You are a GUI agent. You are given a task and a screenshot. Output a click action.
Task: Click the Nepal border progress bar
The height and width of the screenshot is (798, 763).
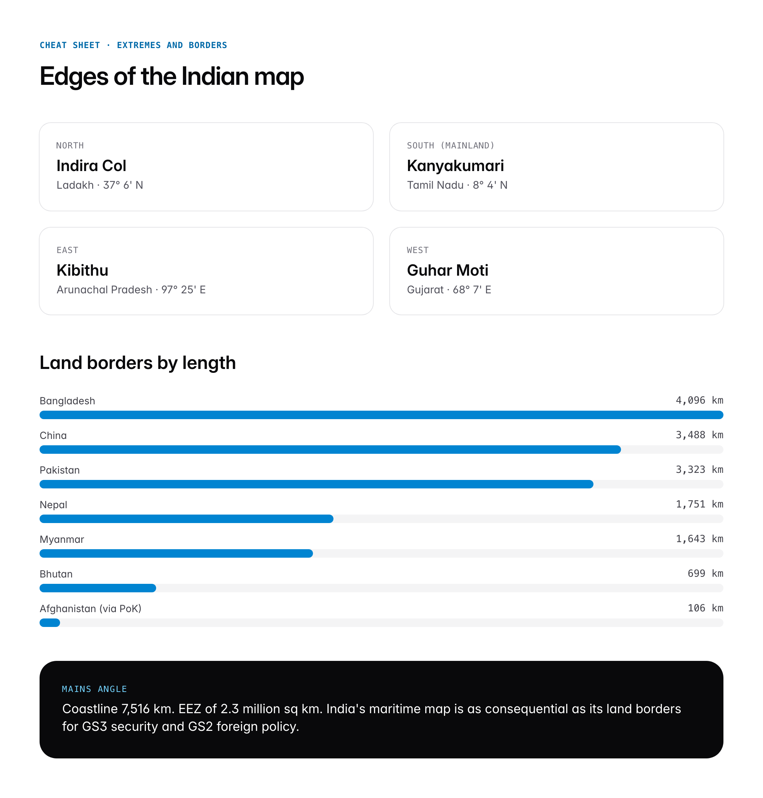[x=381, y=518]
